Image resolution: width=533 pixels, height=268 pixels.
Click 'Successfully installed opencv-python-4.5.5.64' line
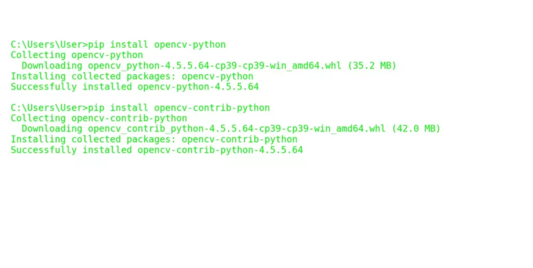tap(135, 86)
